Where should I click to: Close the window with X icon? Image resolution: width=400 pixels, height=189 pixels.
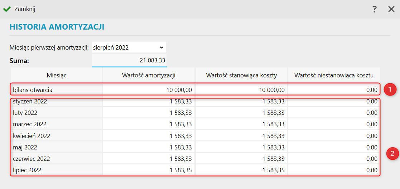click(391, 9)
